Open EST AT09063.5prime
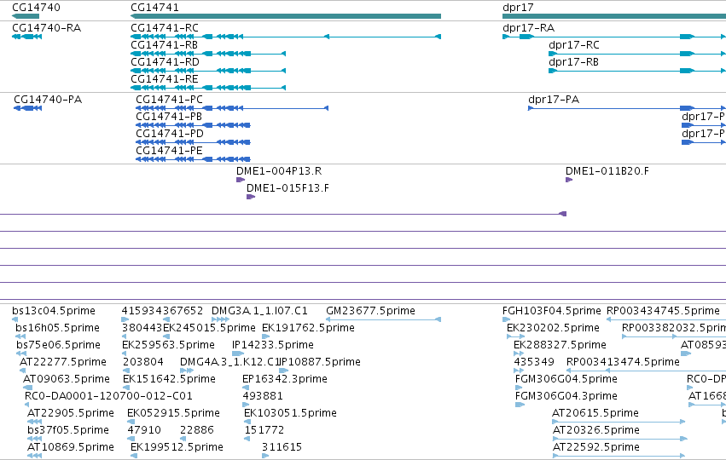 click(x=67, y=379)
